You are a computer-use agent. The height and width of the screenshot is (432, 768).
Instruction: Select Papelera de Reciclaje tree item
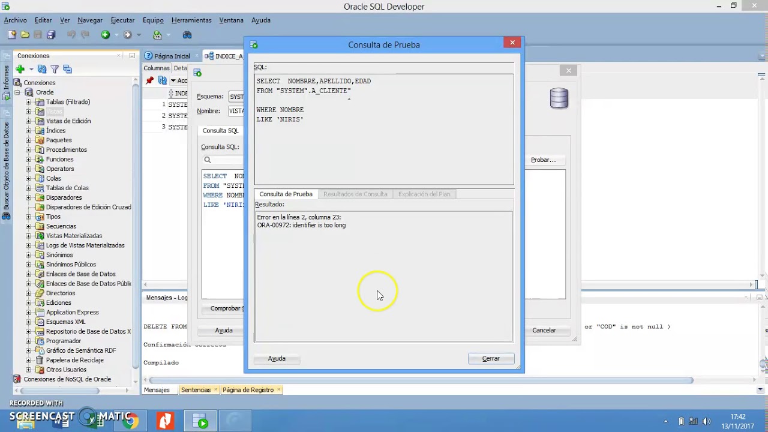75,360
